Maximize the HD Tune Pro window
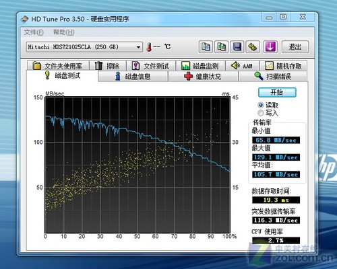337x269 pixels. (x=283, y=17)
